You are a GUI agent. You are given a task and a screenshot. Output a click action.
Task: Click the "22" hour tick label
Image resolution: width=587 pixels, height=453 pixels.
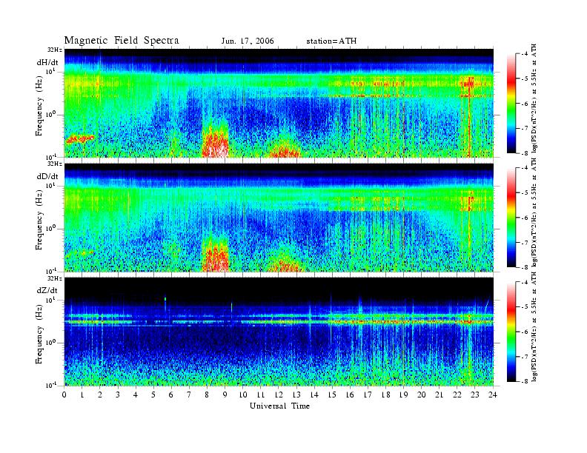[x=457, y=395]
